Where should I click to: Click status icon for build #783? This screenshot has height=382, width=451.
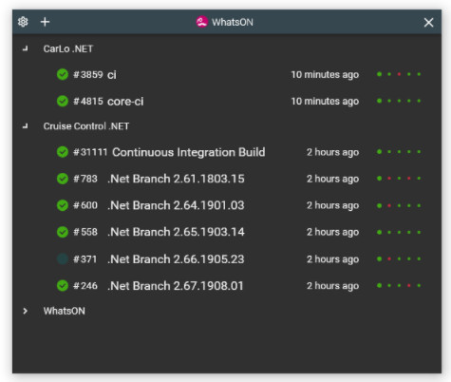[63, 179]
